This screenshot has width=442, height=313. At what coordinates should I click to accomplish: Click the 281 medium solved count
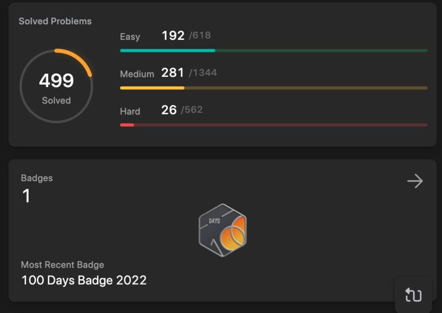[172, 73]
